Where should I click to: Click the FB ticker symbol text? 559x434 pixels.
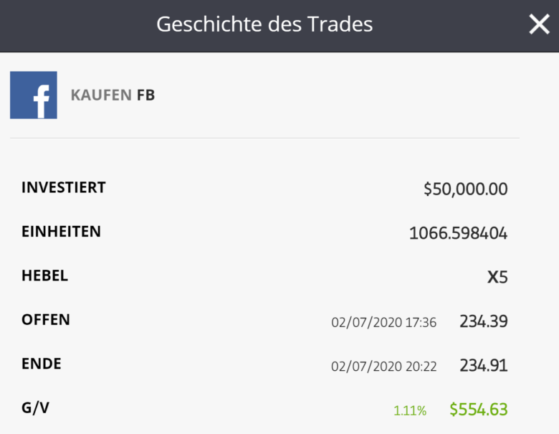click(x=145, y=95)
